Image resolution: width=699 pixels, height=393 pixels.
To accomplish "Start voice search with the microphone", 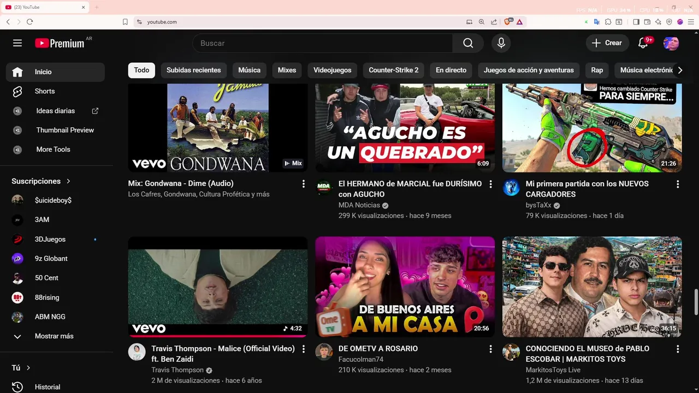I will click(501, 43).
